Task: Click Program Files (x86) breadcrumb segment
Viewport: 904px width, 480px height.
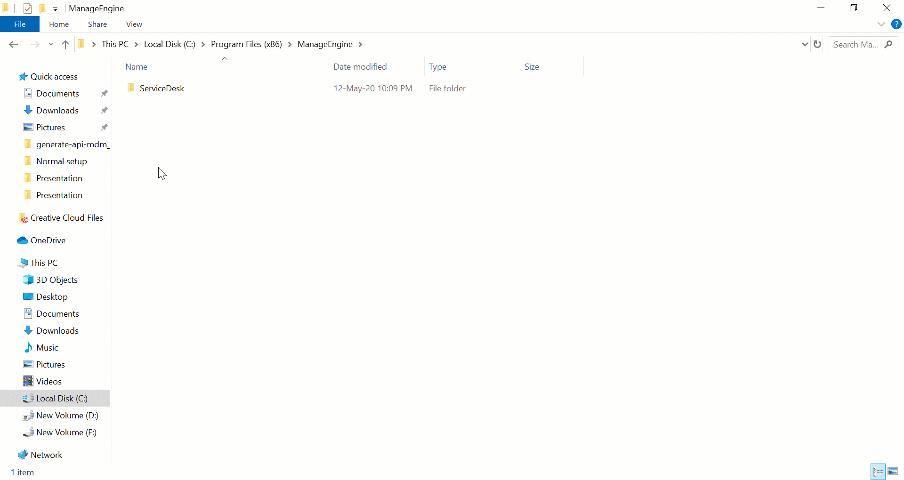Action: [246, 44]
